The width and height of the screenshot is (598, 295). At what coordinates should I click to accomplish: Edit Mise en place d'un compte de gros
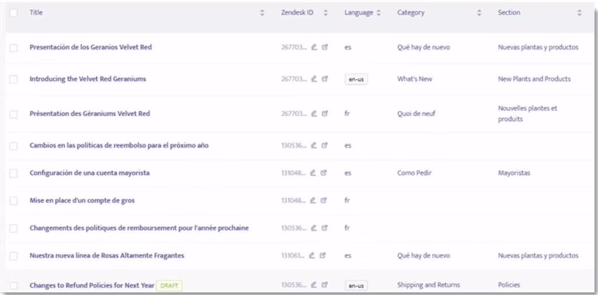coord(313,200)
